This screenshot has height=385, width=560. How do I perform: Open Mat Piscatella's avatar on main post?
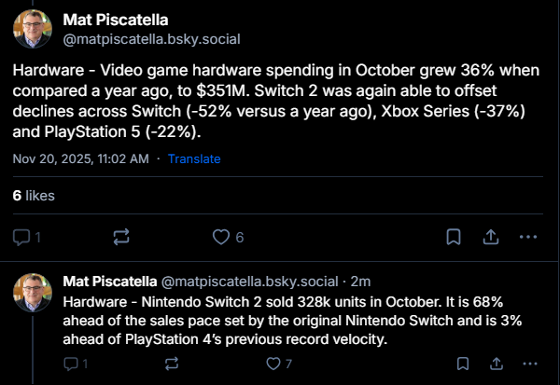click(x=33, y=30)
